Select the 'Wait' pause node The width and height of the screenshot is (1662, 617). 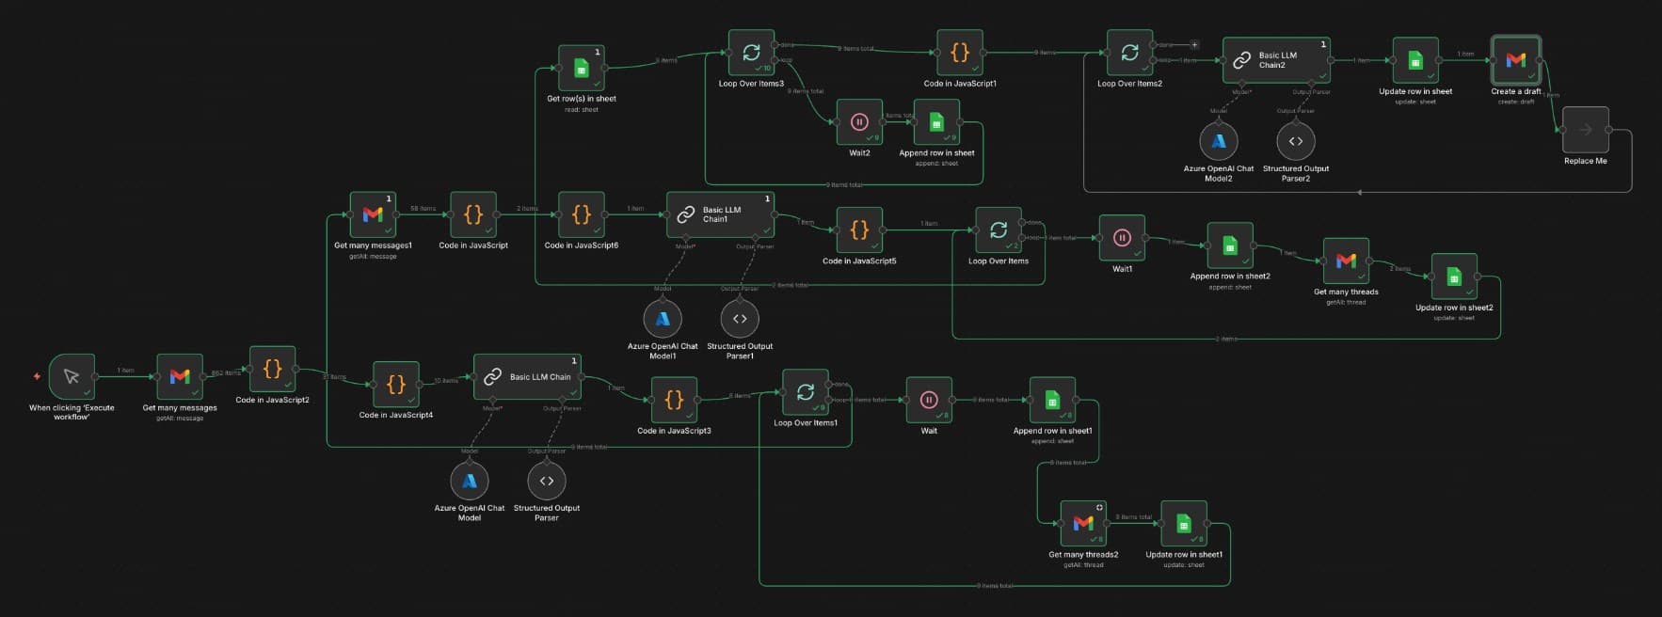[x=929, y=400]
